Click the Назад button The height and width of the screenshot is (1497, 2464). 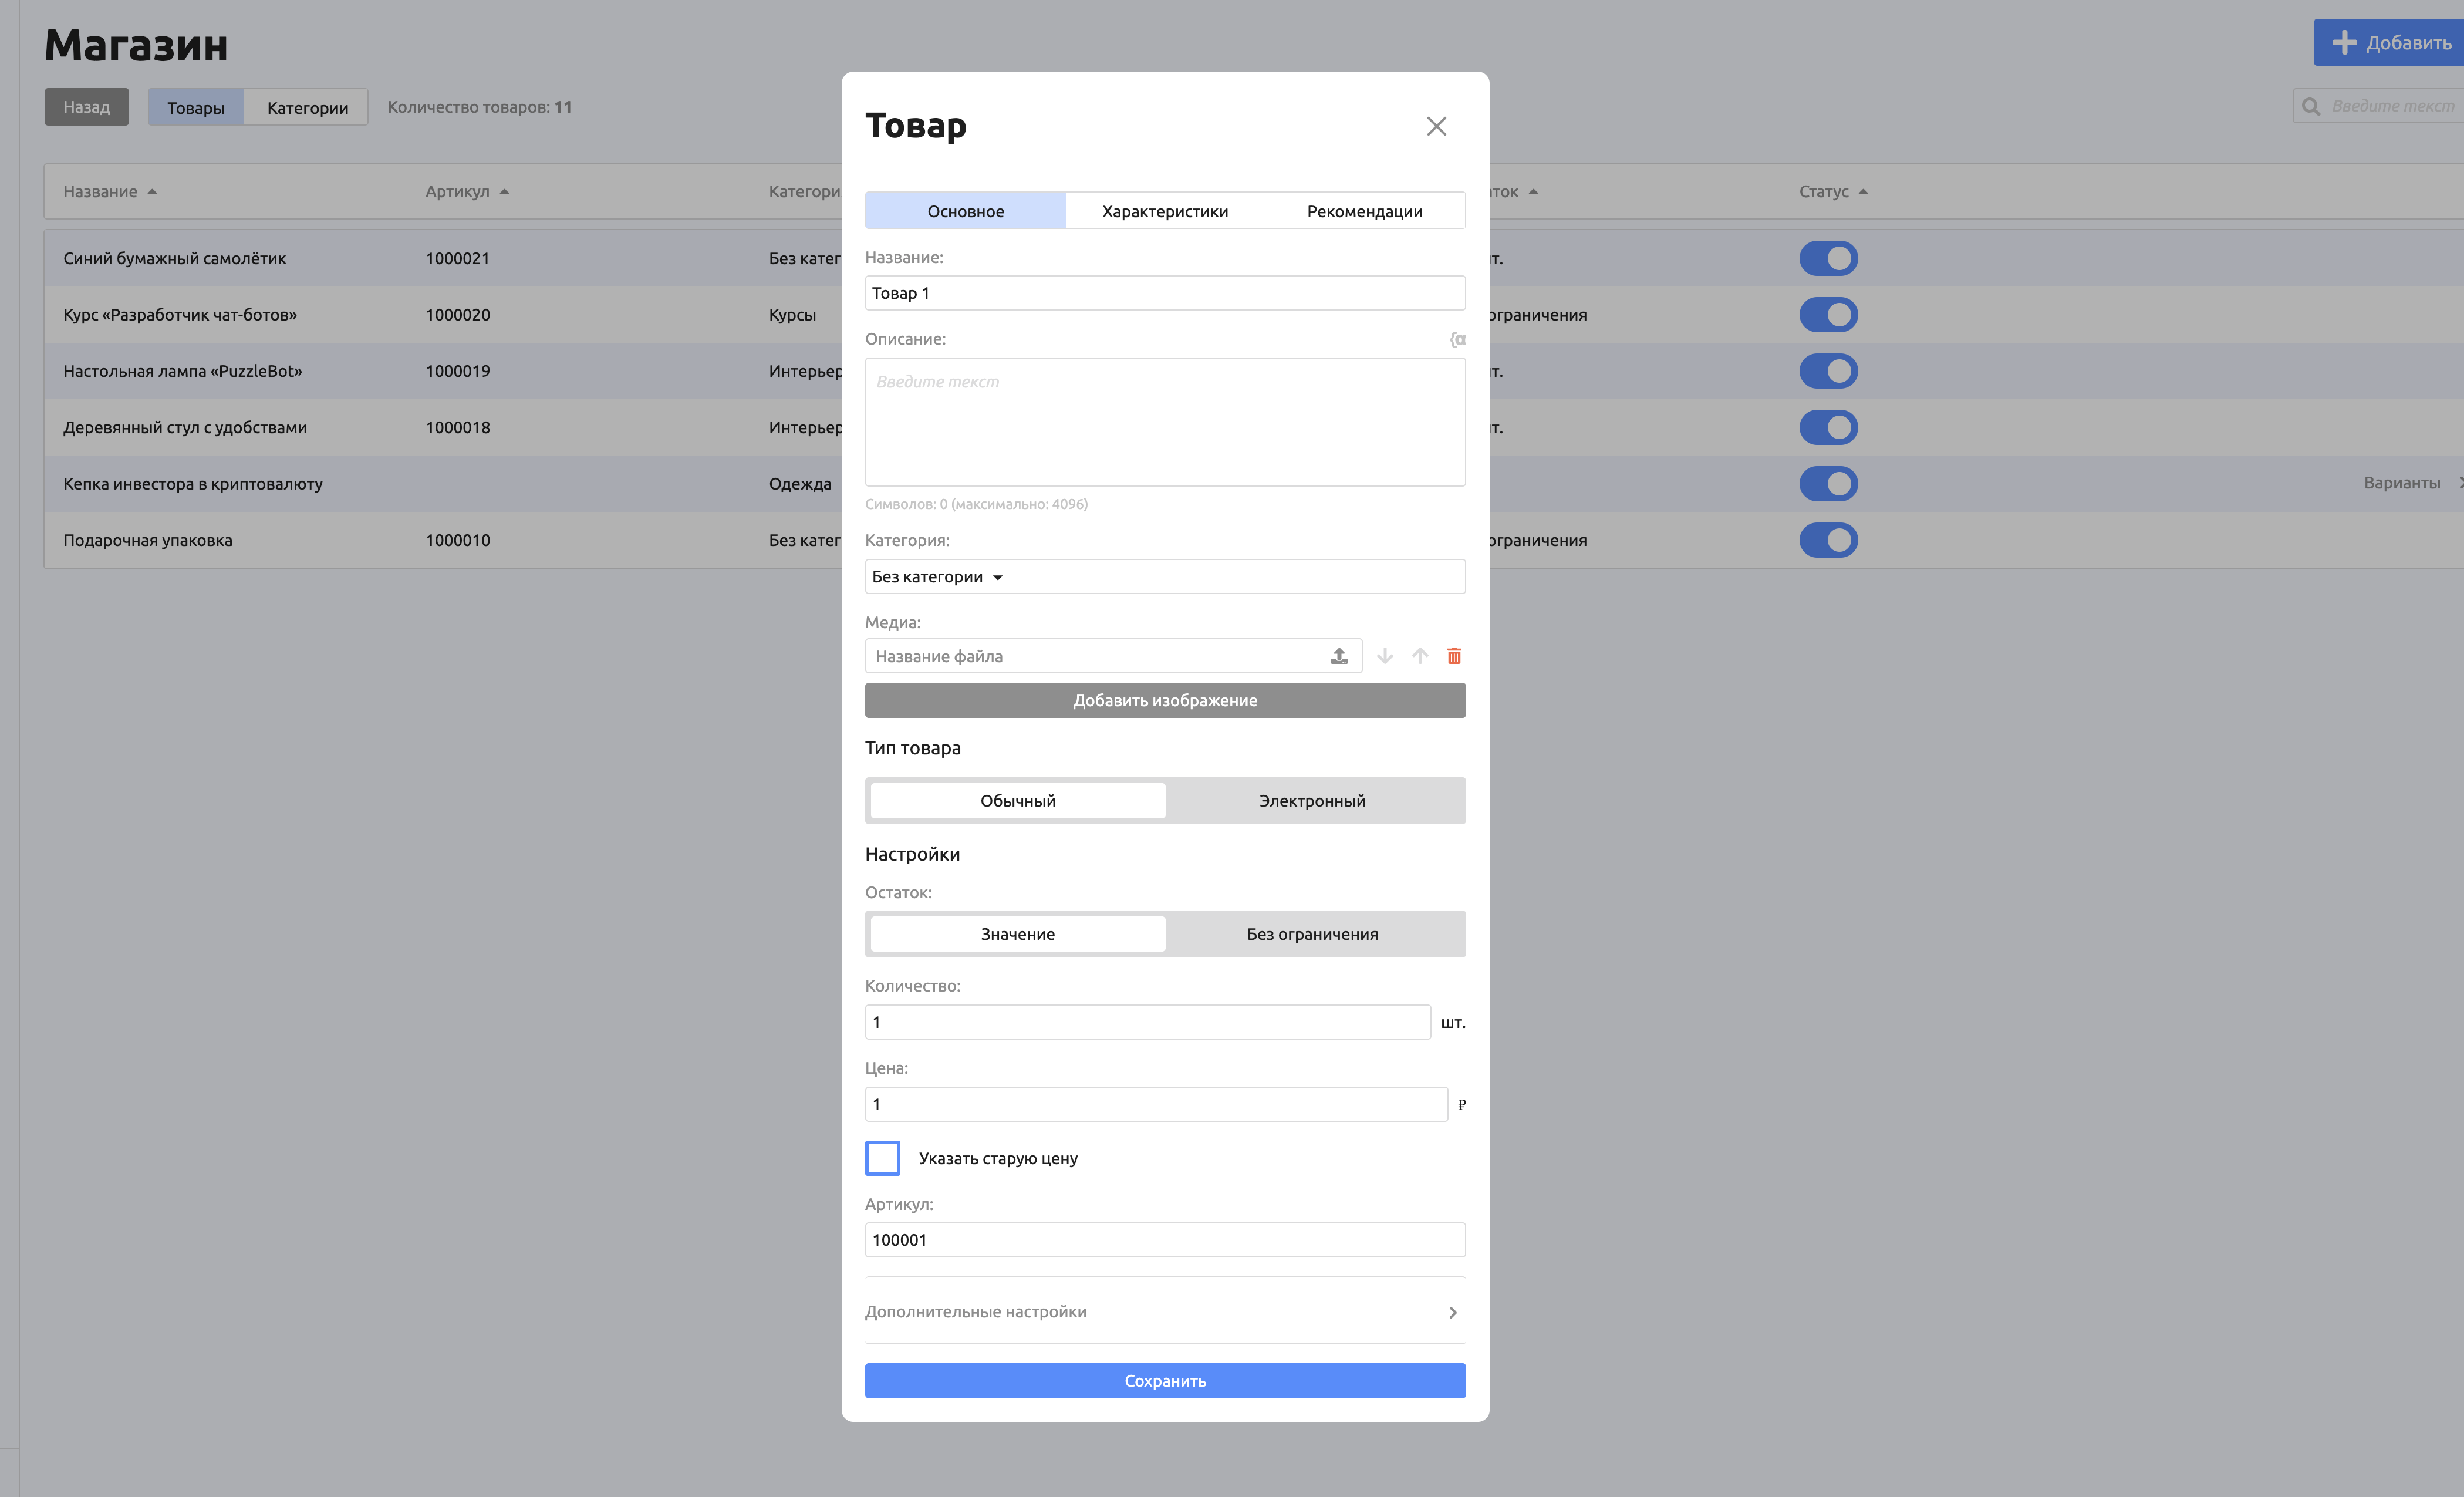coord(86,107)
